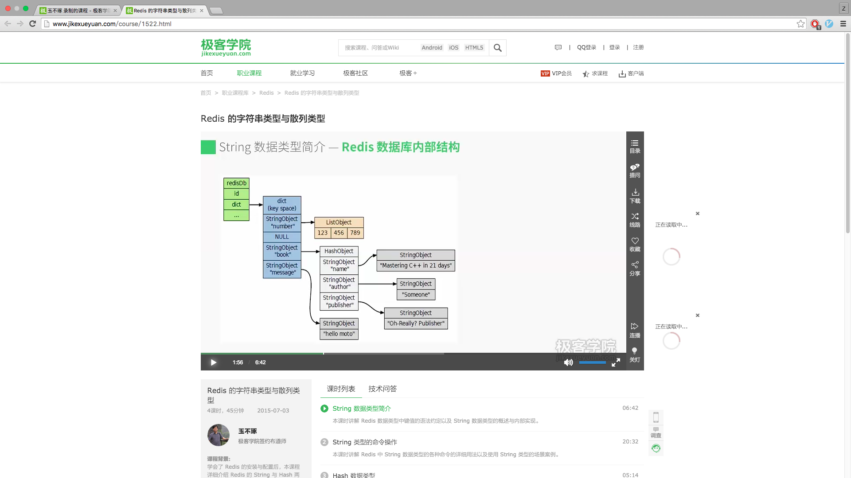851x478 pixels.
Task: Adjust the video volume slider
Action: pos(592,362)
